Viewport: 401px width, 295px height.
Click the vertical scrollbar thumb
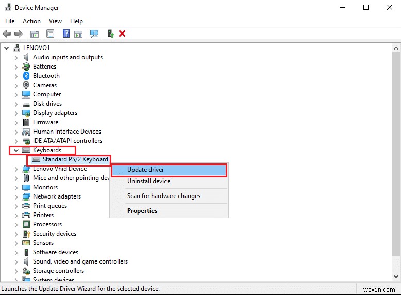[396, 154]
